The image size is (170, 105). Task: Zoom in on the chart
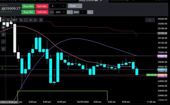click(x=3, y=20)
